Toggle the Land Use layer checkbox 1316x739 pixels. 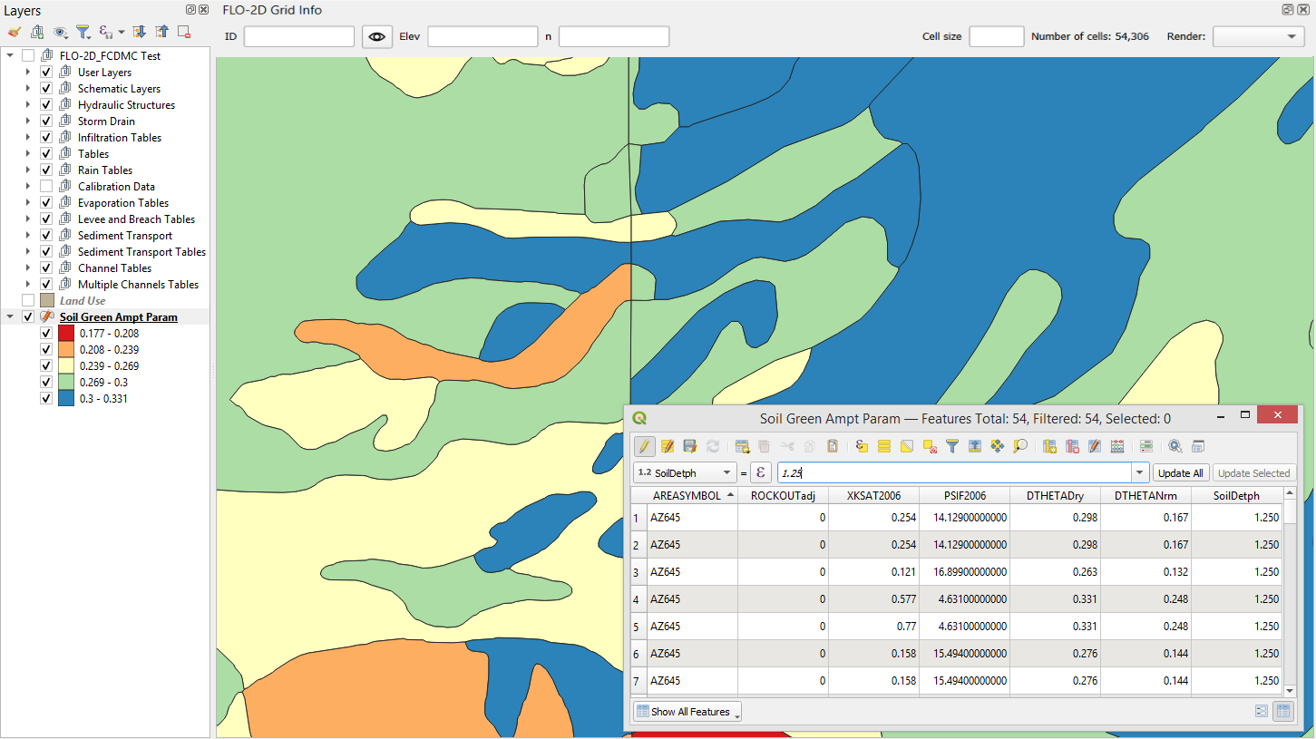tap(28, 301)
